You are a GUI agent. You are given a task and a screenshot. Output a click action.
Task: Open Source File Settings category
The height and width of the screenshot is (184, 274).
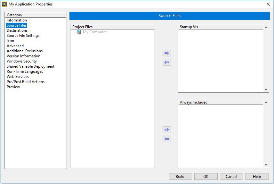[23, 36]
